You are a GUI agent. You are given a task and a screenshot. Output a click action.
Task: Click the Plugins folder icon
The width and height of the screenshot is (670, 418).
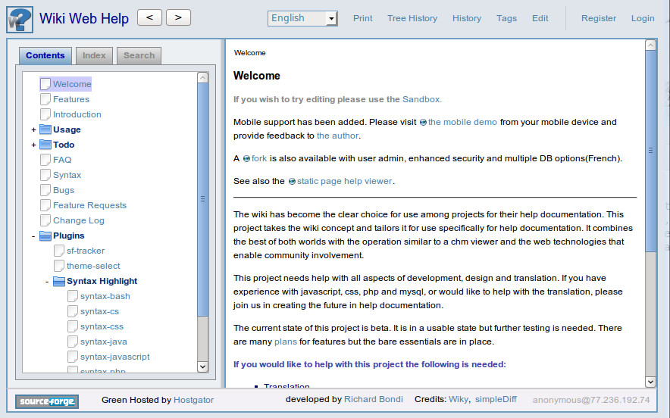45,236
